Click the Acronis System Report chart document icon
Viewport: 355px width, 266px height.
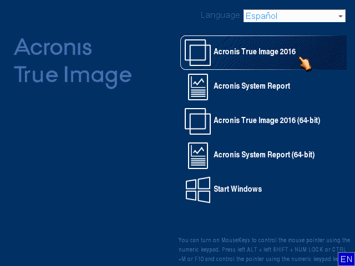tap(198, 87)
